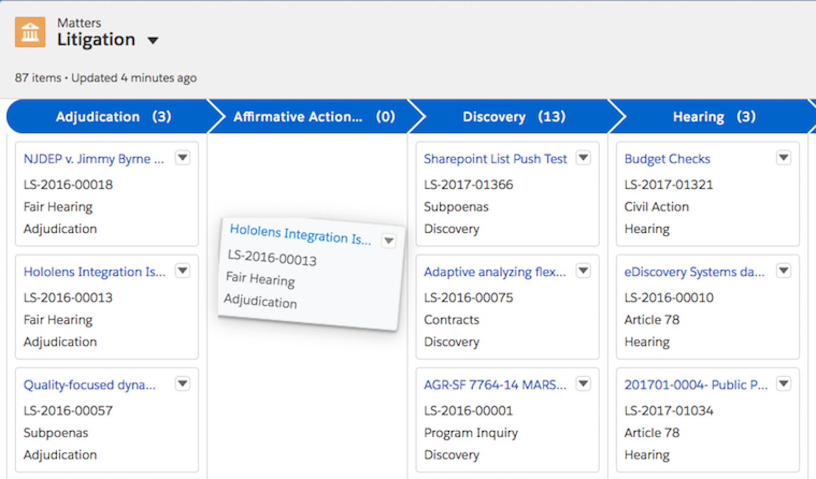Click Article 78 text on eDiscovery Systems card
Screen dimensions: 816x479
point(652,320)
